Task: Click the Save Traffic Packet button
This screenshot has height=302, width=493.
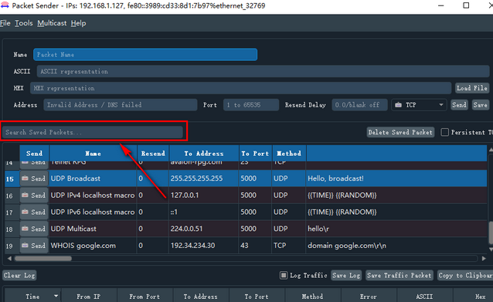Action: coord(399,276)
